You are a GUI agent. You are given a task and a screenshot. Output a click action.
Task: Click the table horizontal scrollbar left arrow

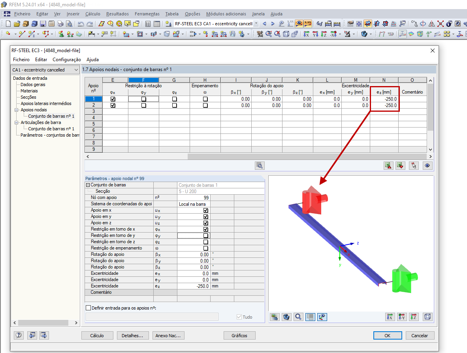point(88,156)
